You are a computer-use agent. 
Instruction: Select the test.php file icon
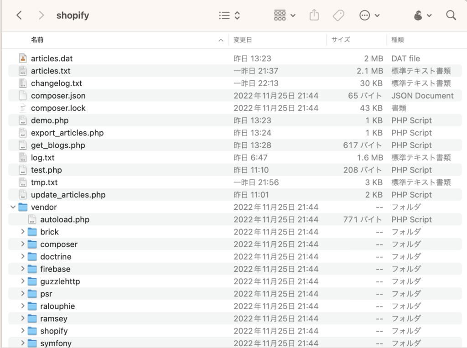23,170
